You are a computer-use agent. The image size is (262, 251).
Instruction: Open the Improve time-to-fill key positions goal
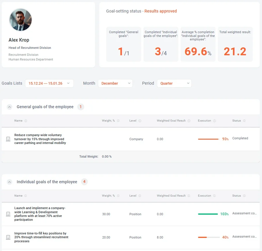(x=41, y=237)
